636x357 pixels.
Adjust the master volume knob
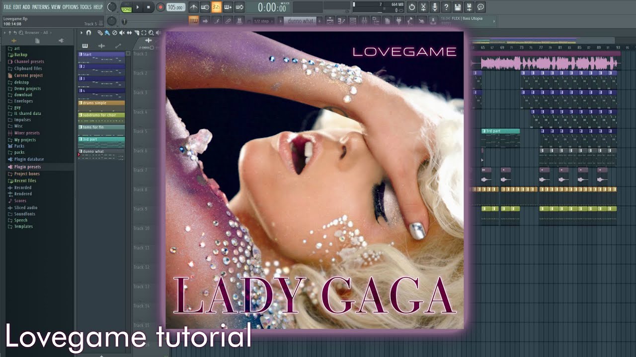(x=112, y=7)
